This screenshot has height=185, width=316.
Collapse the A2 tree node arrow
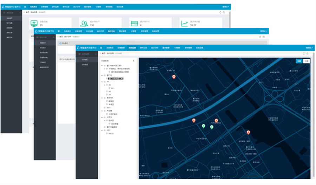[x=104, y=85]
